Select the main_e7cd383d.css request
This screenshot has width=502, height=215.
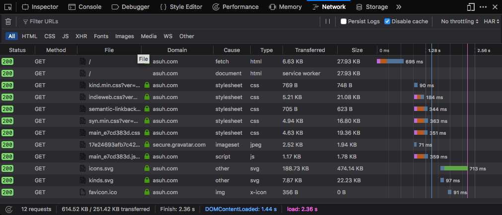click(251, 133)
